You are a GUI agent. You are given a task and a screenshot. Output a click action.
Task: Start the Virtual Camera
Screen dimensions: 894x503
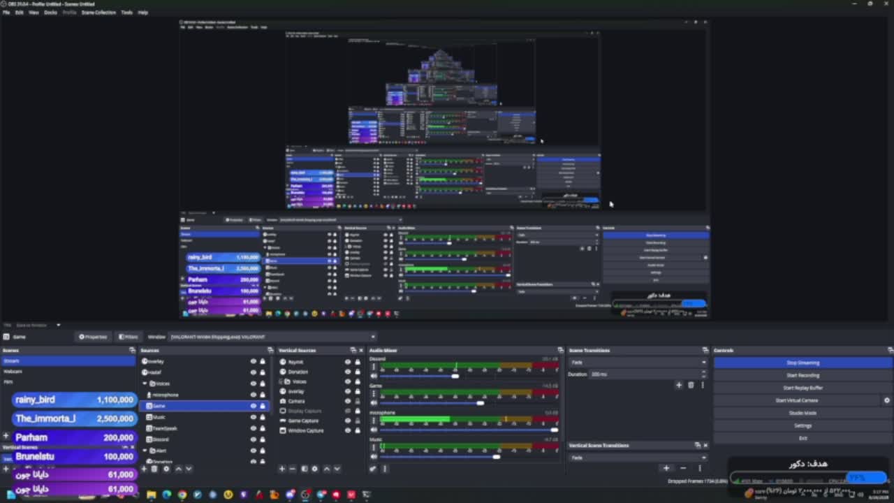point(797,400)
